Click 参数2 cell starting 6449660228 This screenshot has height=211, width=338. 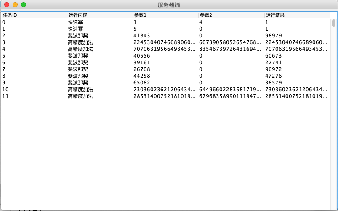(230, 90)
